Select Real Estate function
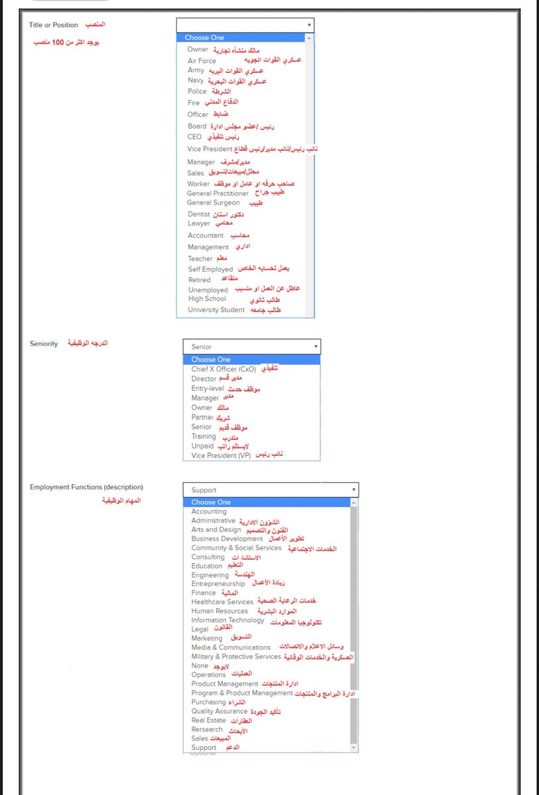 coord(209,720)
